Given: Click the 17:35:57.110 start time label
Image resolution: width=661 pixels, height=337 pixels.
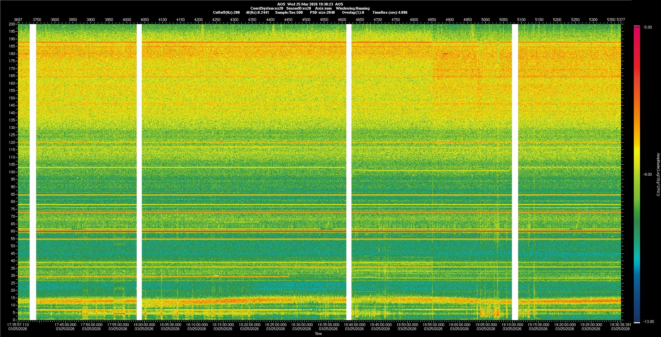Looking at the screenshot, I should pyautogui.click(x=18, y=325).
